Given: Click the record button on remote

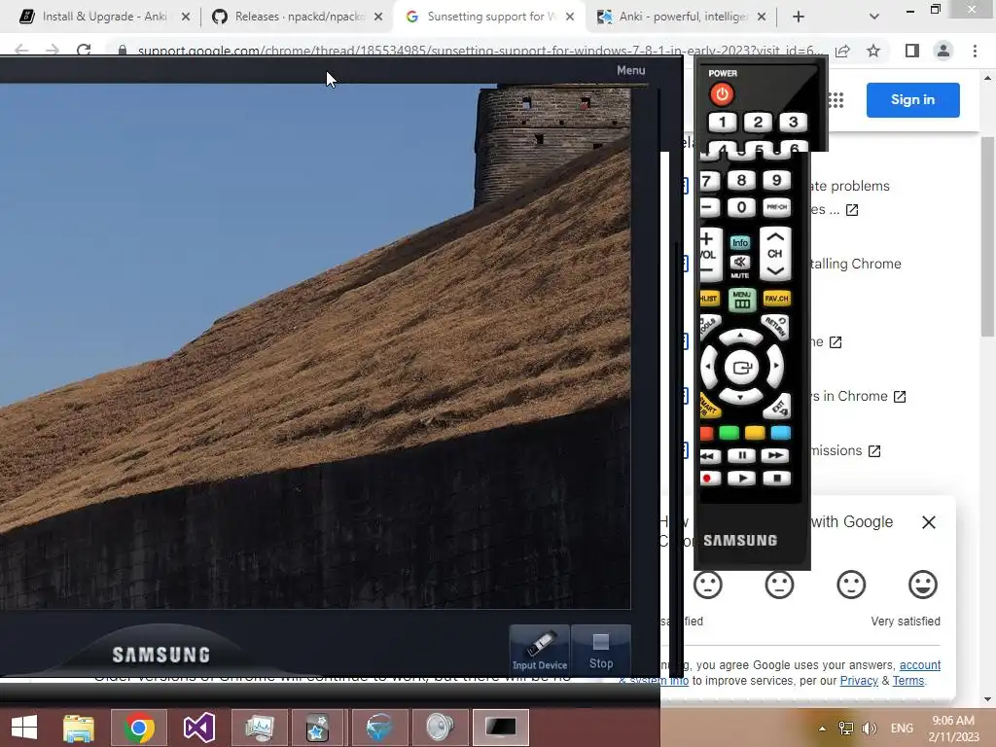Looking at the screenshot, I should click(x=709, y=479).
